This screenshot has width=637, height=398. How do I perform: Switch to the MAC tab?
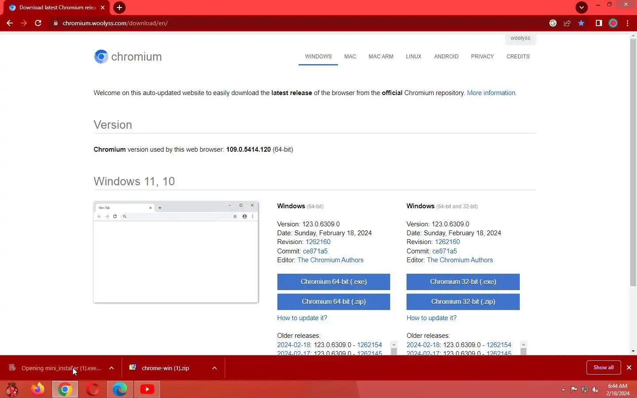[x=350, y=57]
